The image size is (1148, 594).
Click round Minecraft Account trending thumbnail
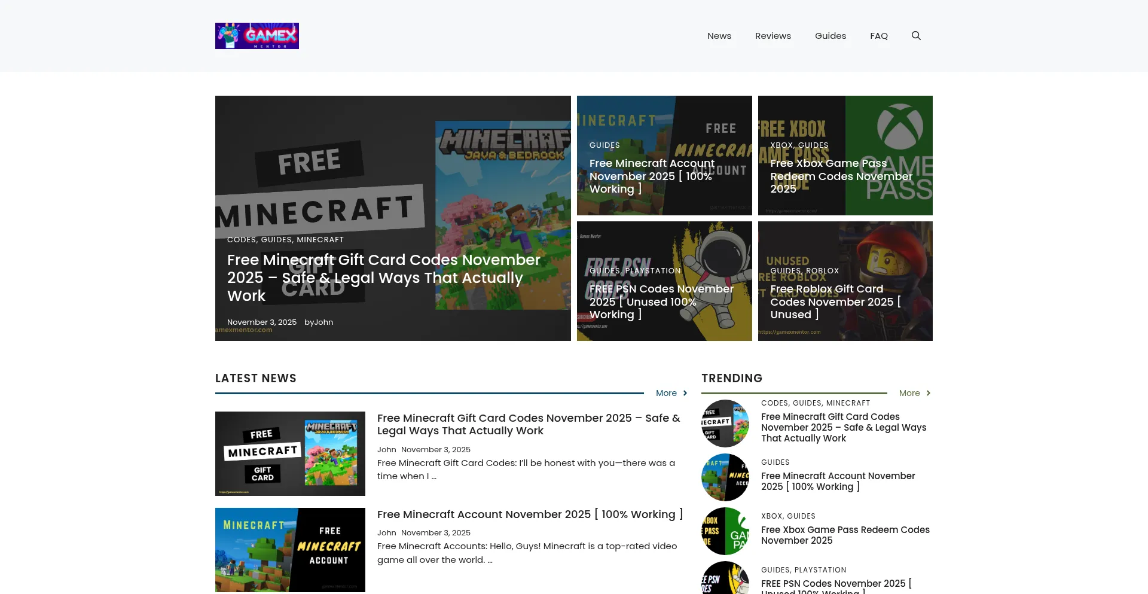point(725,477)
